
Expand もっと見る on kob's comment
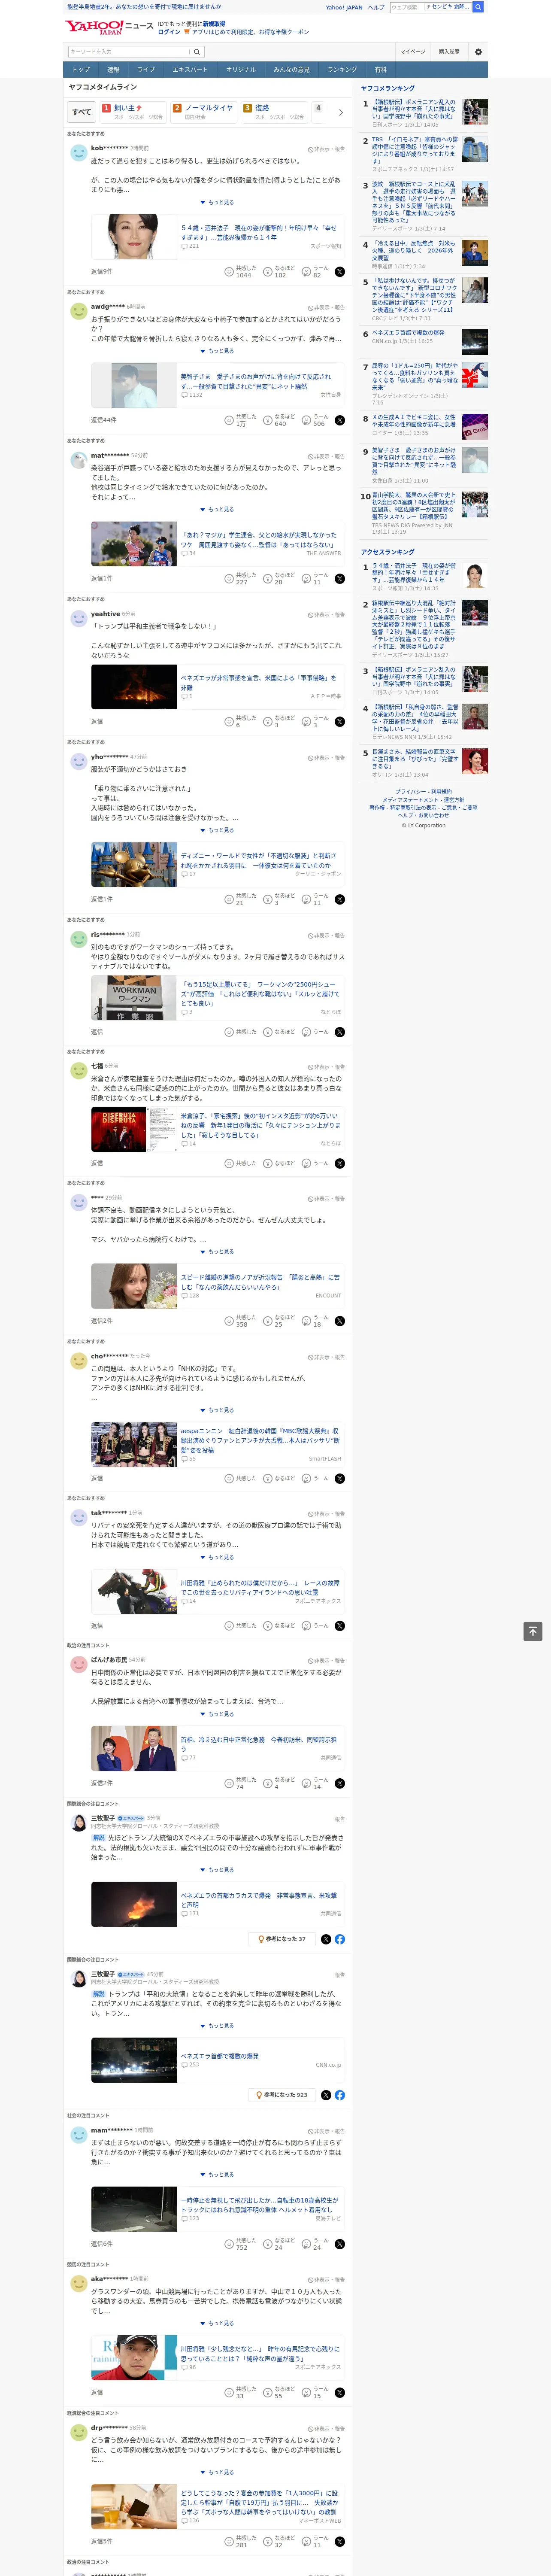click(x=217, y=202)
